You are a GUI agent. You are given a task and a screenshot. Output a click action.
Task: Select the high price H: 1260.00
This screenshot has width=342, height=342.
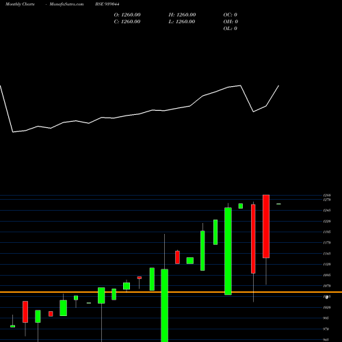coord(182,15)
